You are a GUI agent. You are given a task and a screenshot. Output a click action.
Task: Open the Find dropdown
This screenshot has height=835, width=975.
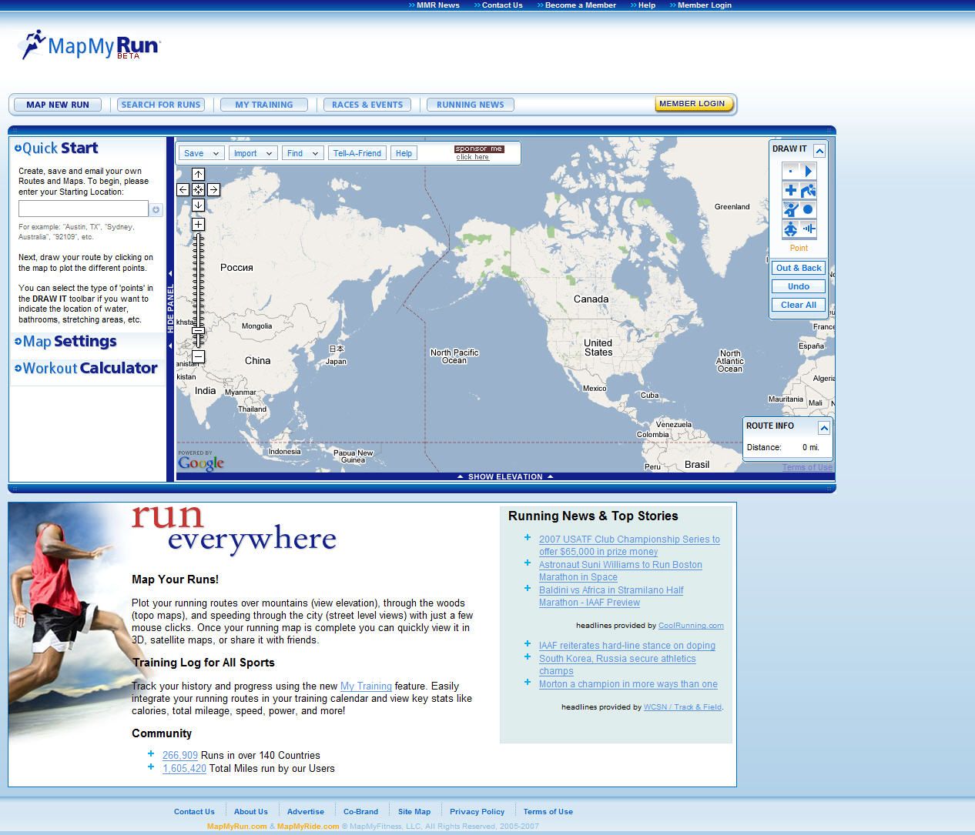coord(302,153)
